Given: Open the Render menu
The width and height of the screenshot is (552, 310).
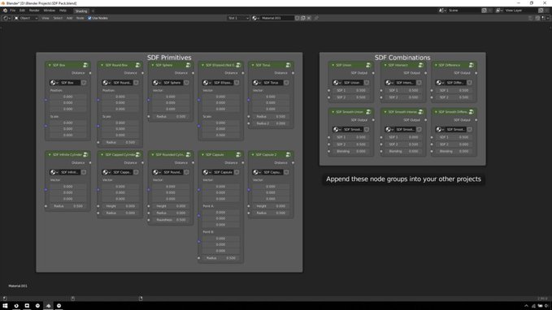Looking at the screenshot, I should pyautogui.click(x=34, y=11).
